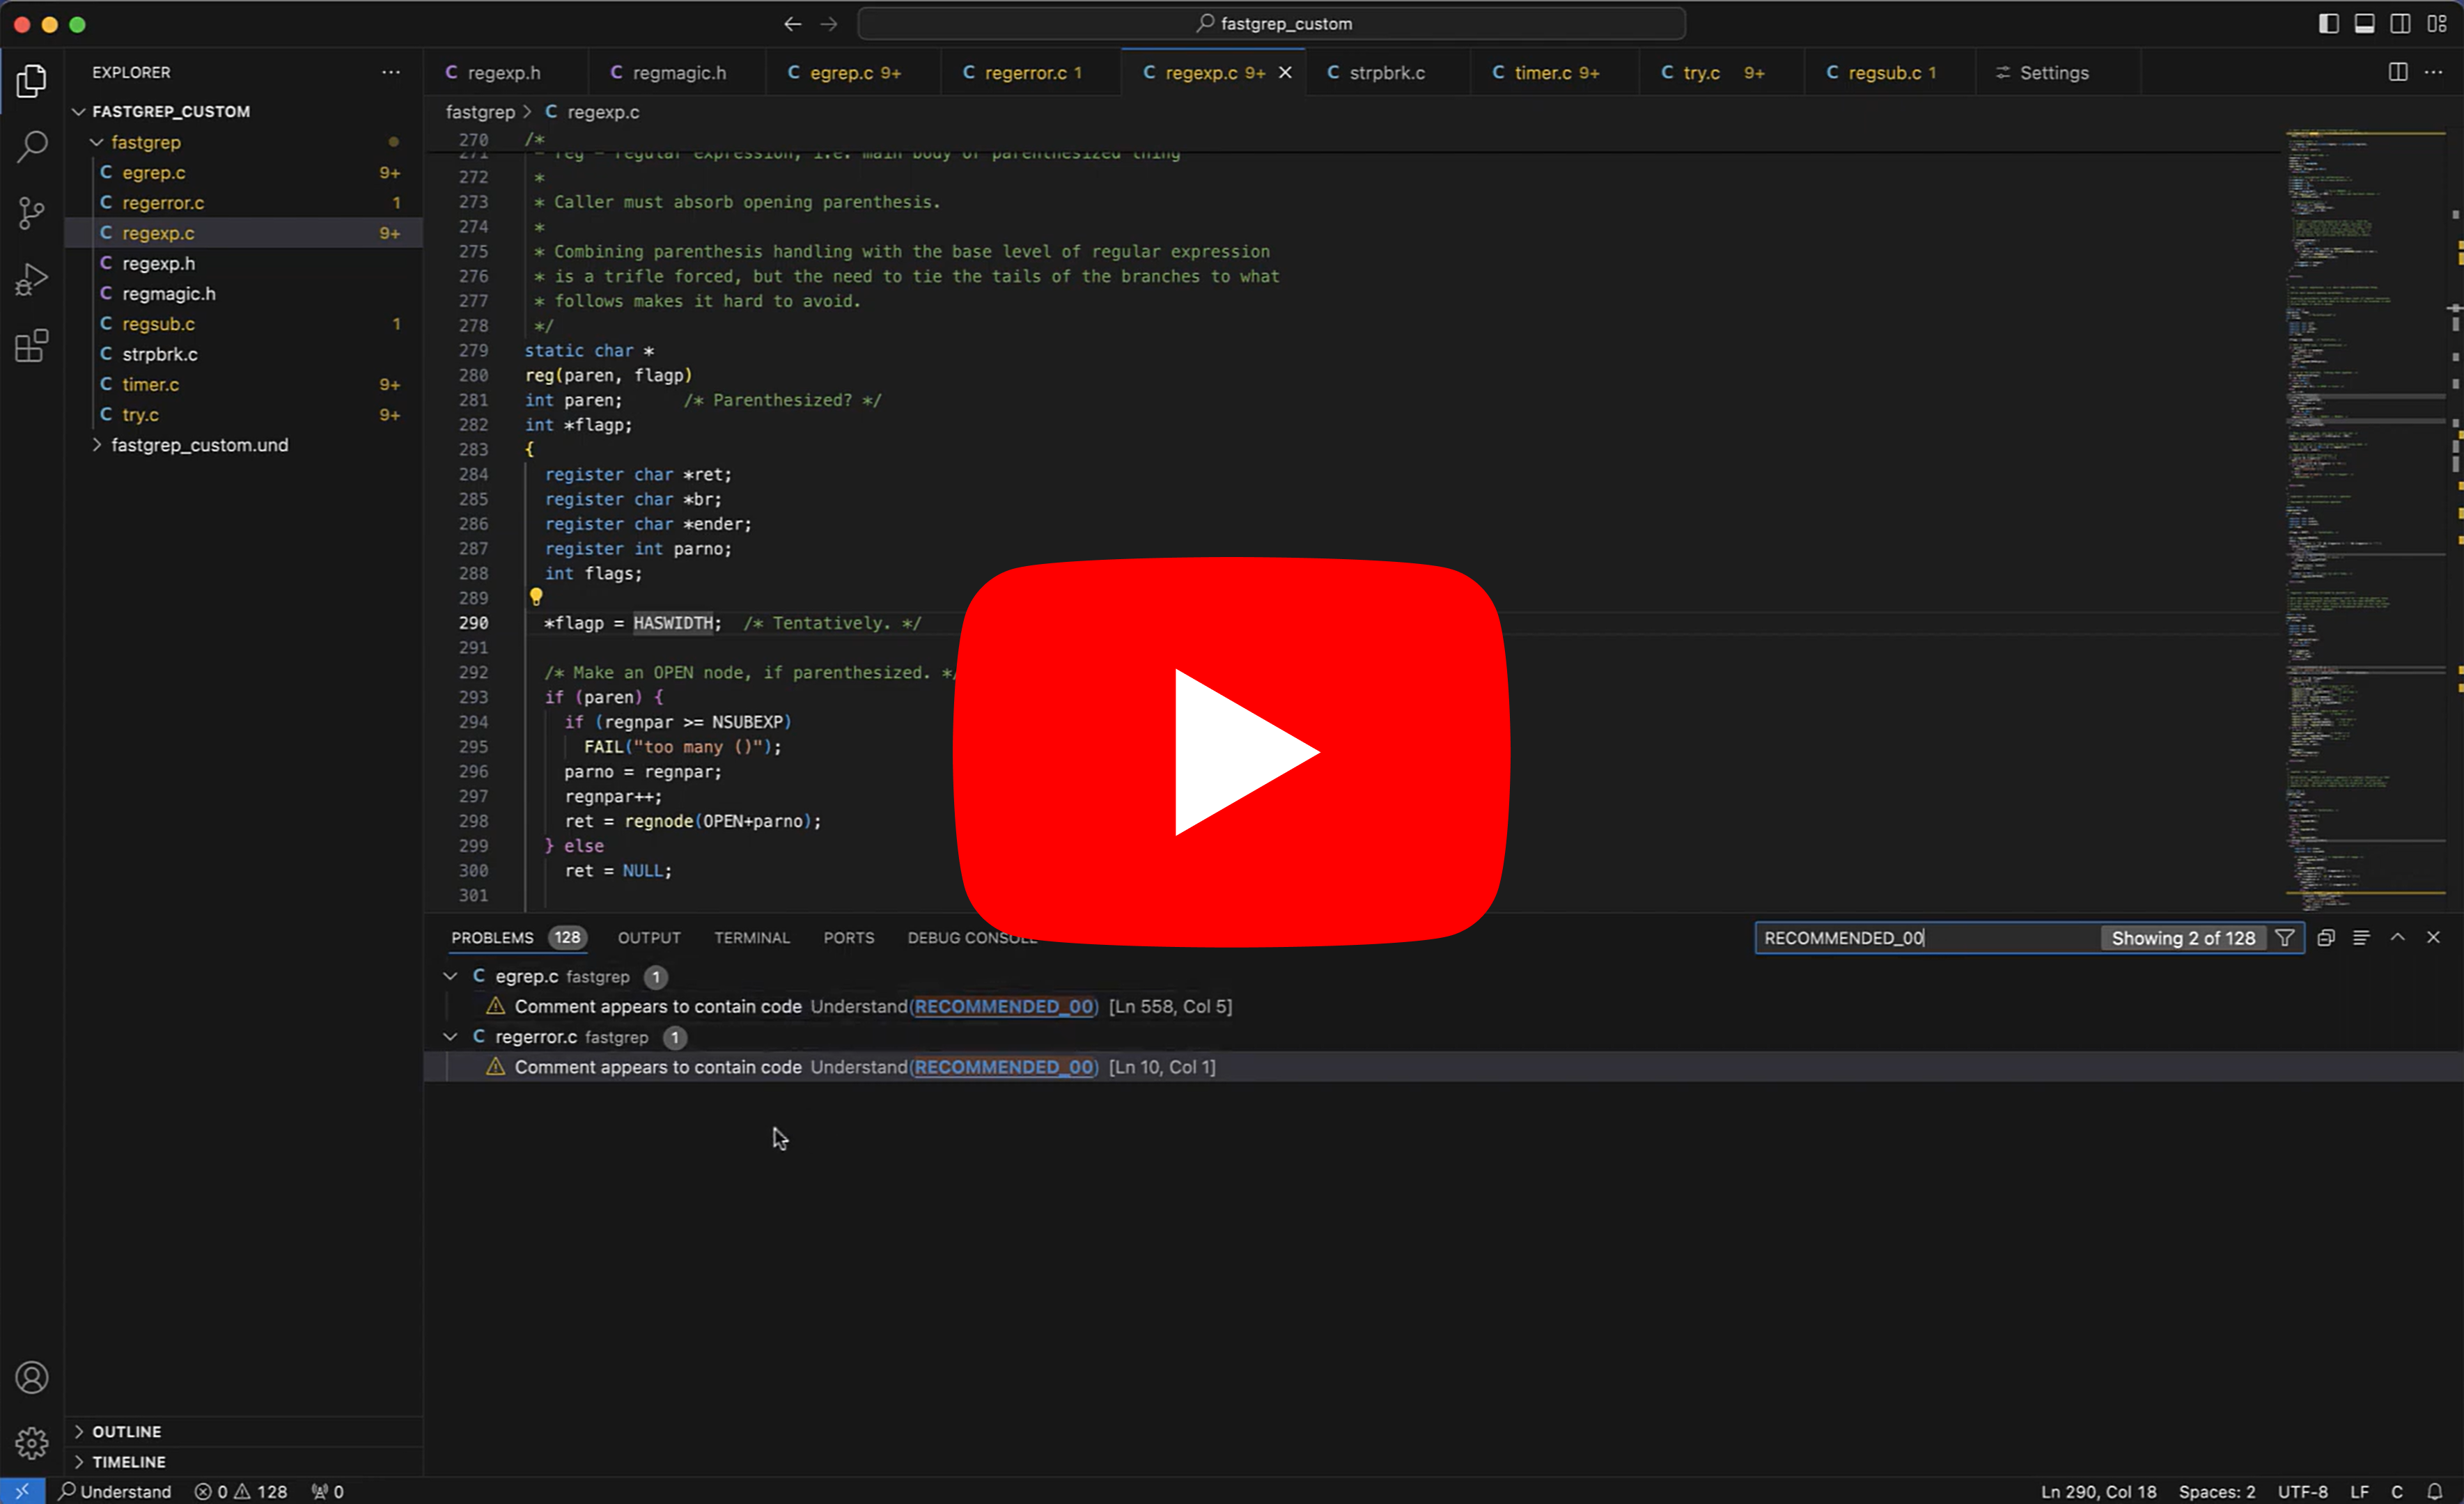2464x1504 pixels.
Task: Collapse all problems in the panel
Action: point(2326,938)
